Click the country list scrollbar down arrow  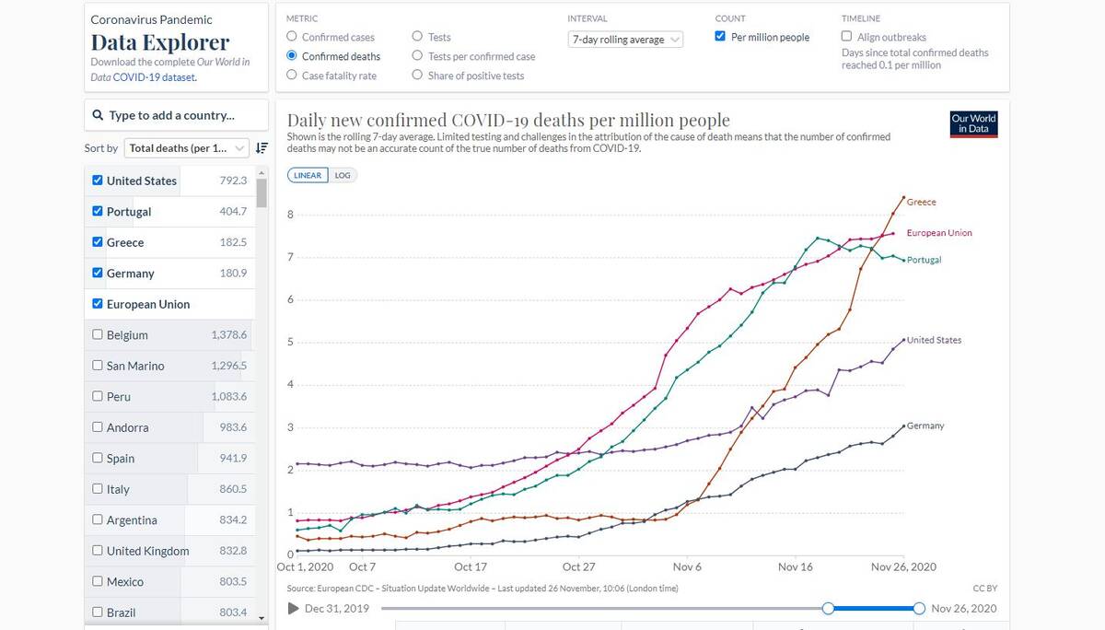(x=262, y=617)
